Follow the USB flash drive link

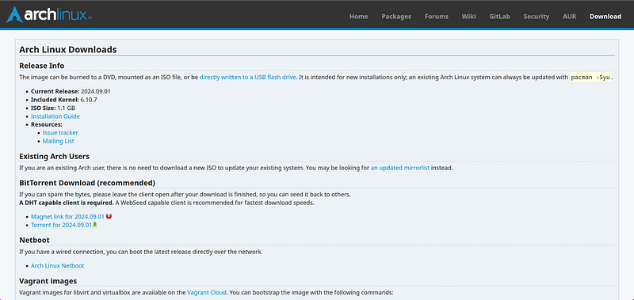click(248, 77)
